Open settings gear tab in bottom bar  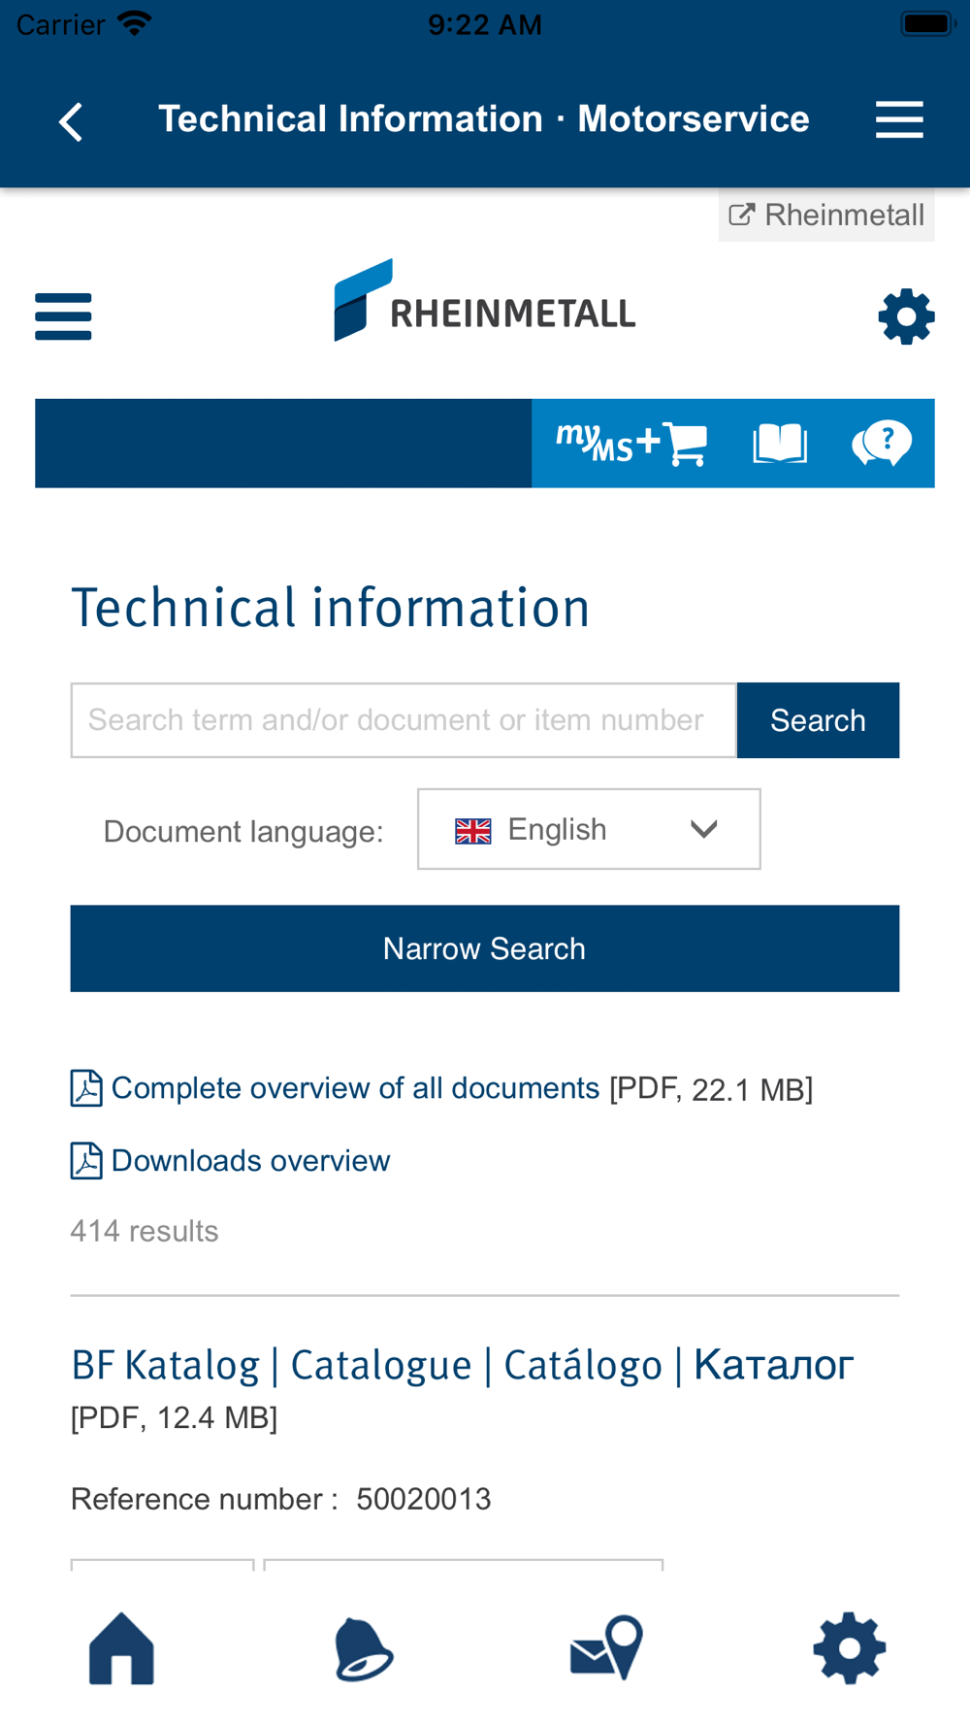click(850, 1648)
